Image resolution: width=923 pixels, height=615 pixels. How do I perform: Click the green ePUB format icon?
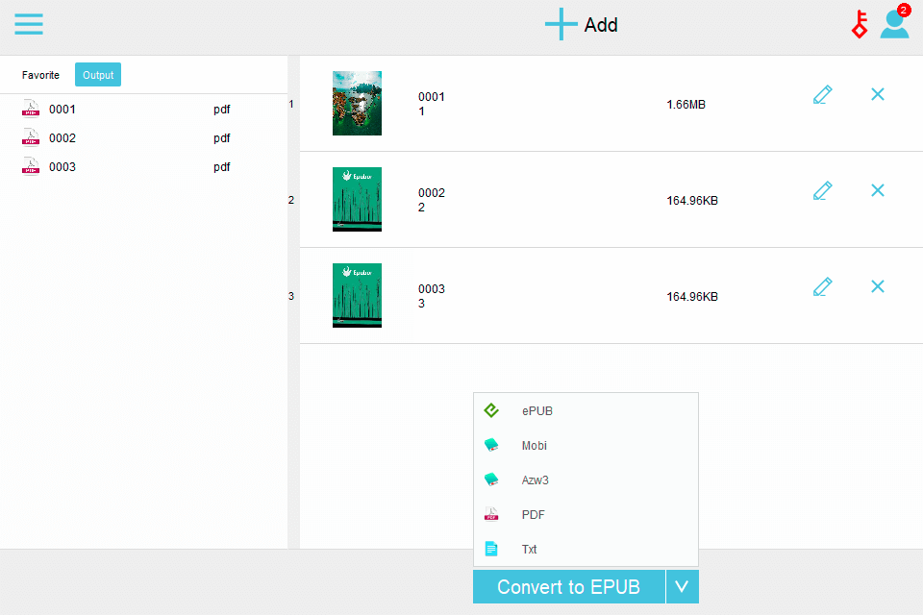tap(493, 410)
